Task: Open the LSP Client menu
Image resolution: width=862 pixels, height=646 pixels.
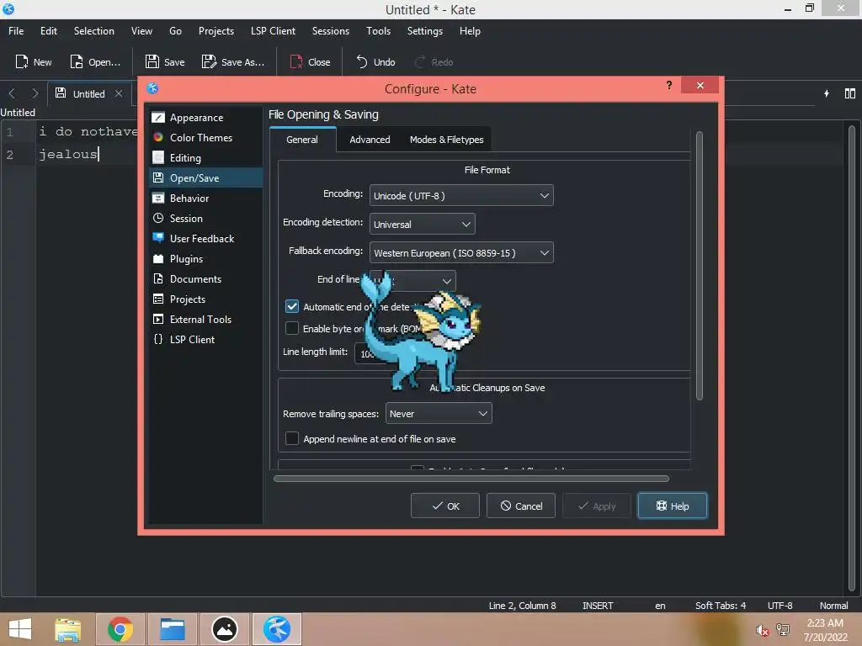Action: click(274, 31)
